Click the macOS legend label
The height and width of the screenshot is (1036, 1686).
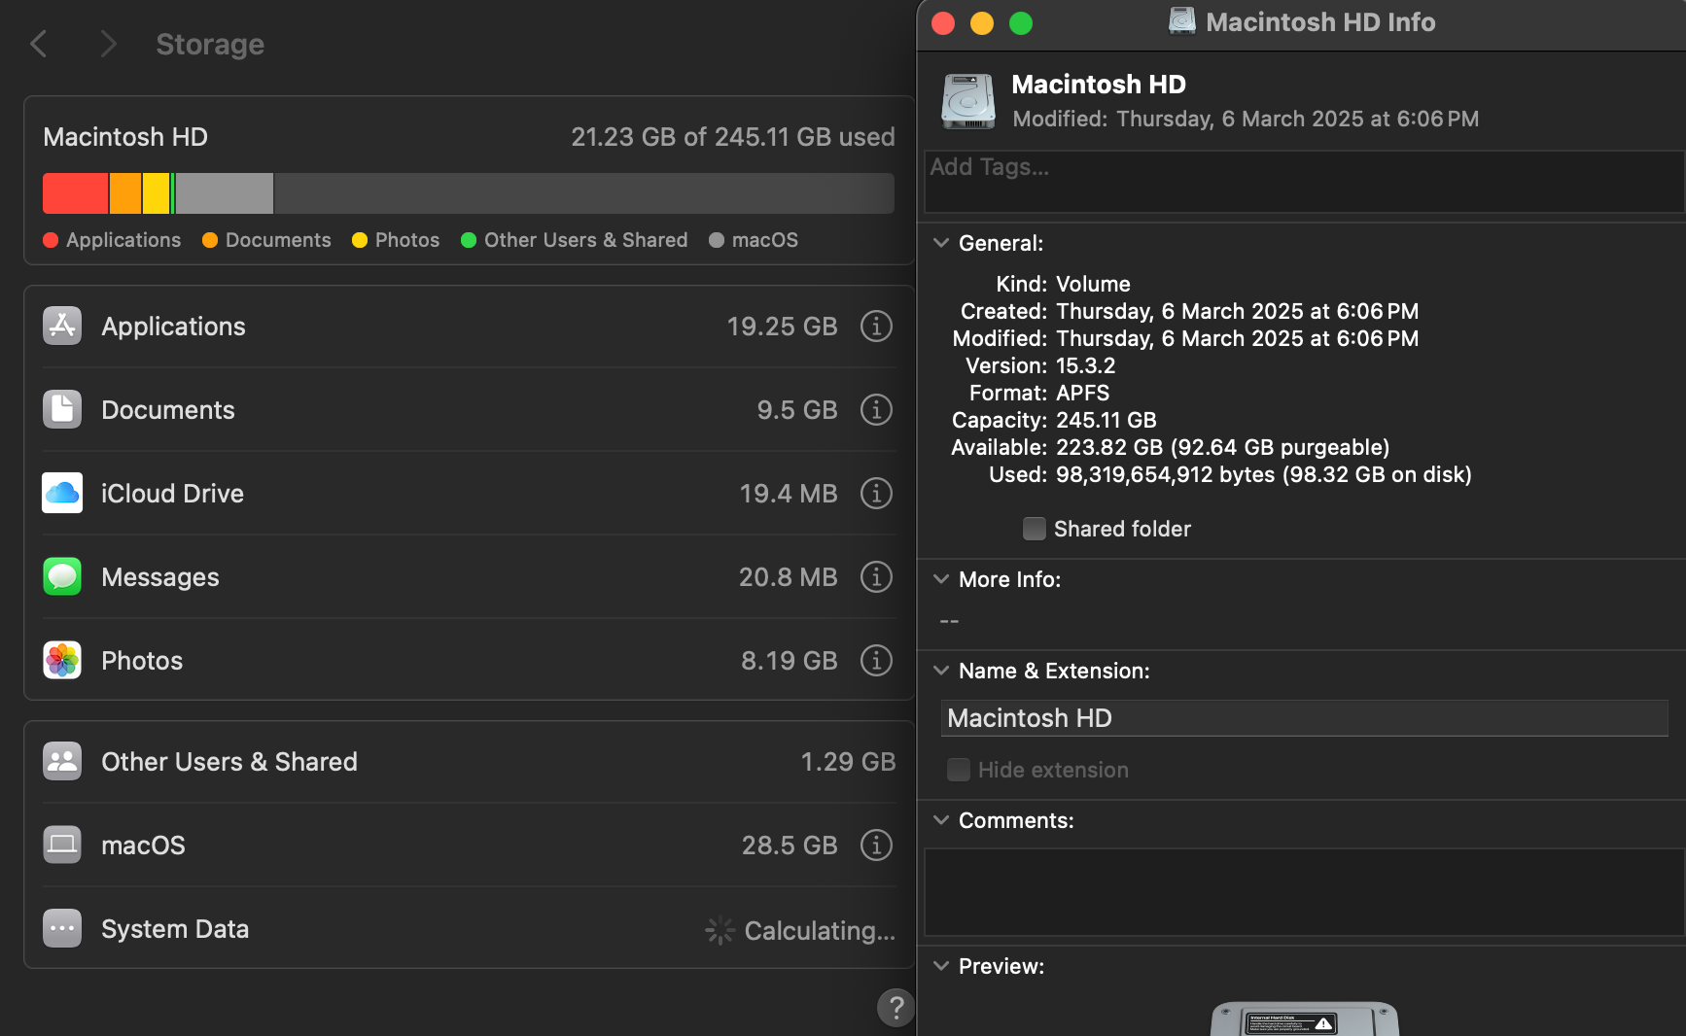pos(765,240)
